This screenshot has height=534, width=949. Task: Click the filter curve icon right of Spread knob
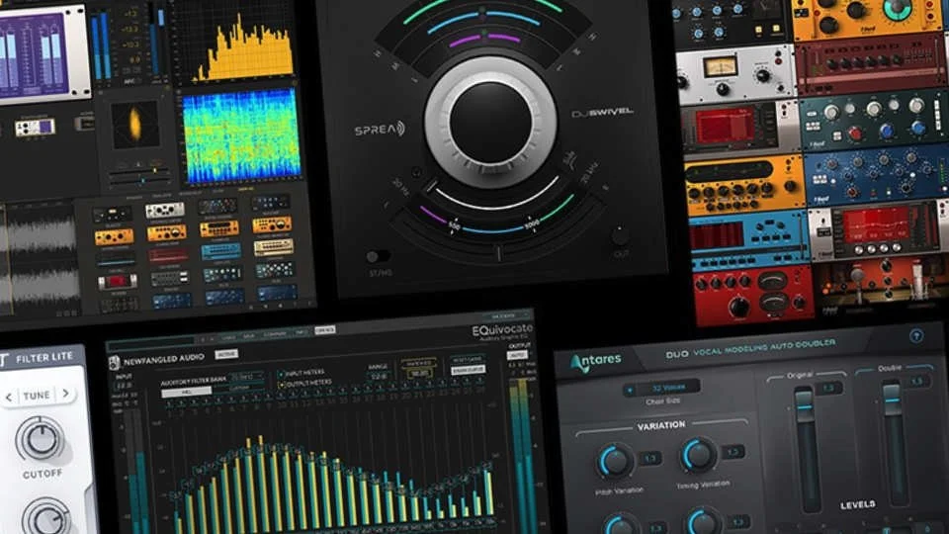click(x=569, y=158)
